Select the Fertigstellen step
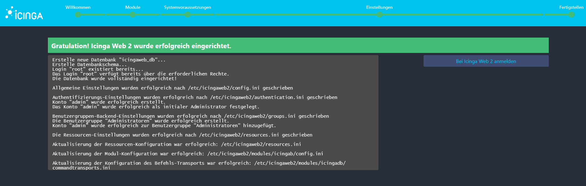Screen dimensions: 586x186 coord(571,7)
